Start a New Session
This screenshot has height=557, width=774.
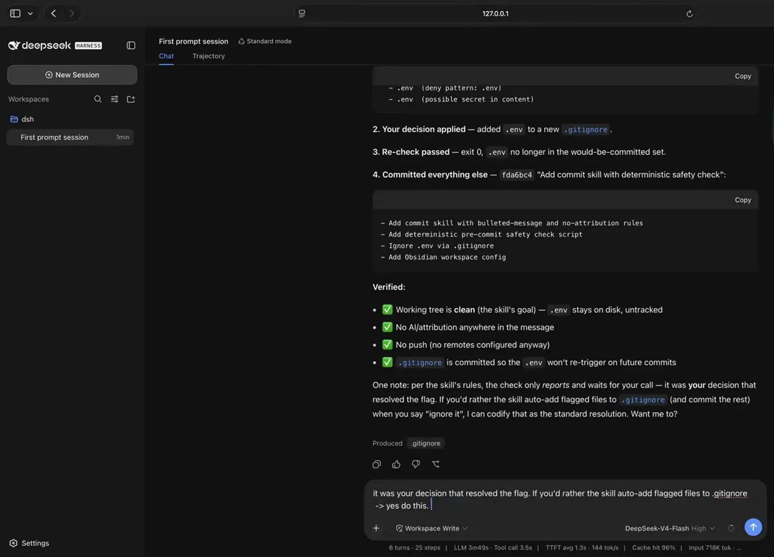coord(72,75)
